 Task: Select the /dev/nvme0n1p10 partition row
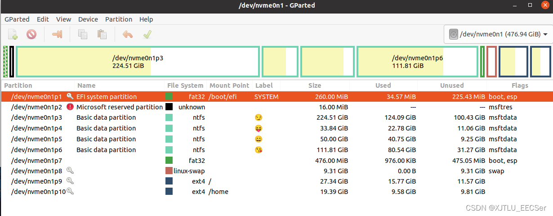[276, 192]
